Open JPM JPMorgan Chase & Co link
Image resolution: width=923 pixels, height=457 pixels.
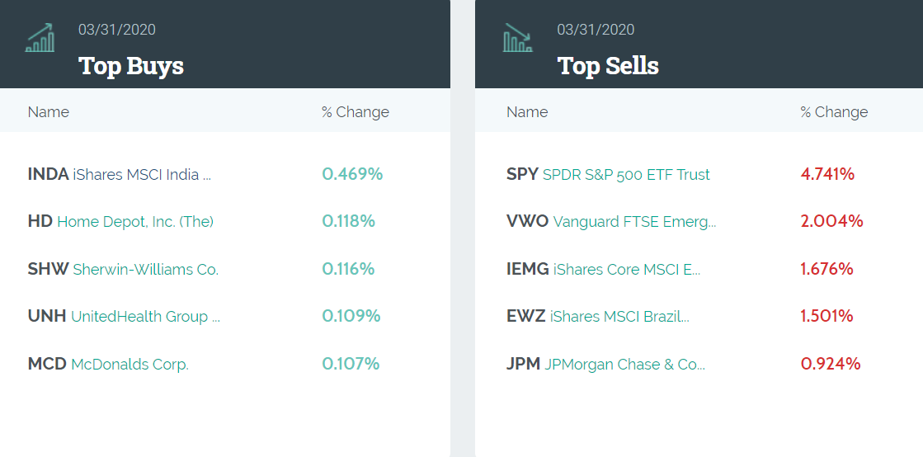pos(605,364)
